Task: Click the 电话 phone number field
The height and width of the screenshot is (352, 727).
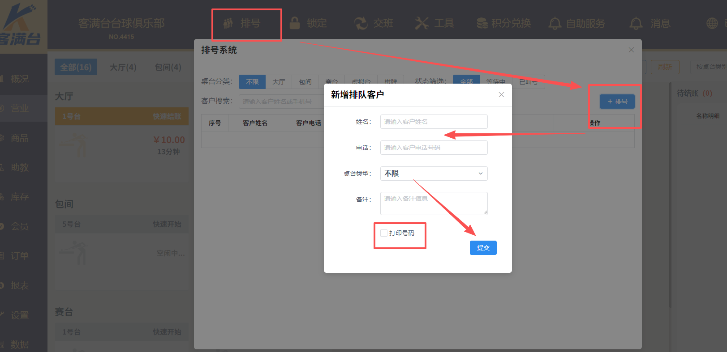Action: [x=434, y=148]
